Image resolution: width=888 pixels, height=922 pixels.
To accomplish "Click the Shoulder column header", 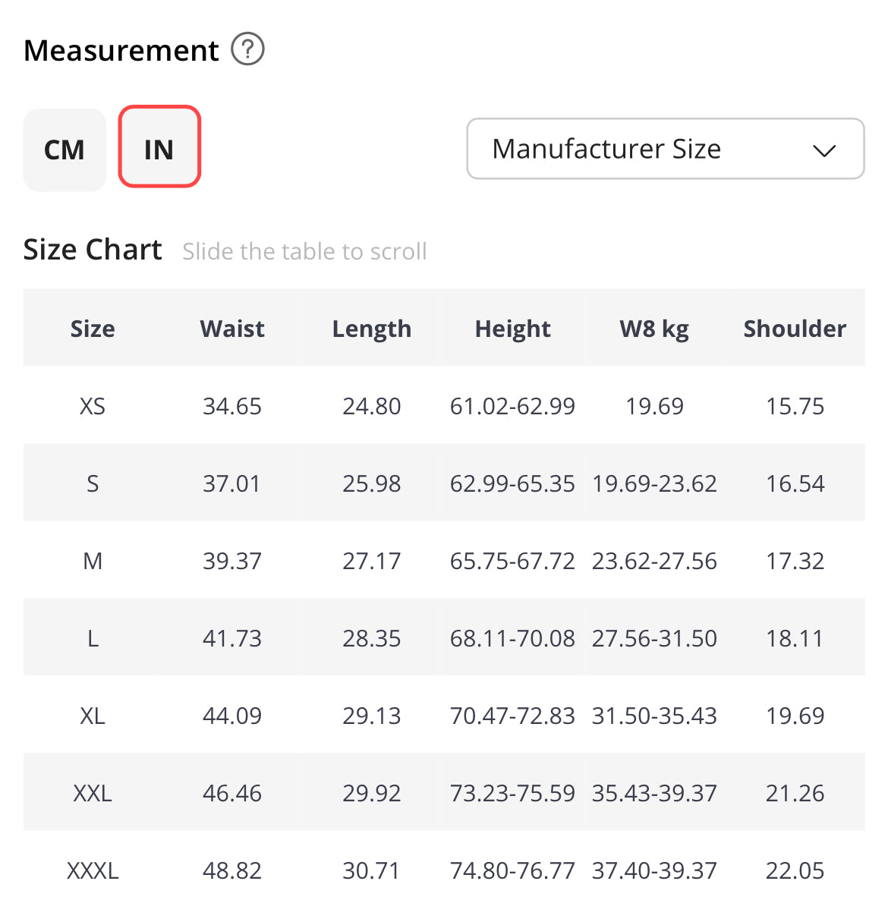I will [795, 329].
